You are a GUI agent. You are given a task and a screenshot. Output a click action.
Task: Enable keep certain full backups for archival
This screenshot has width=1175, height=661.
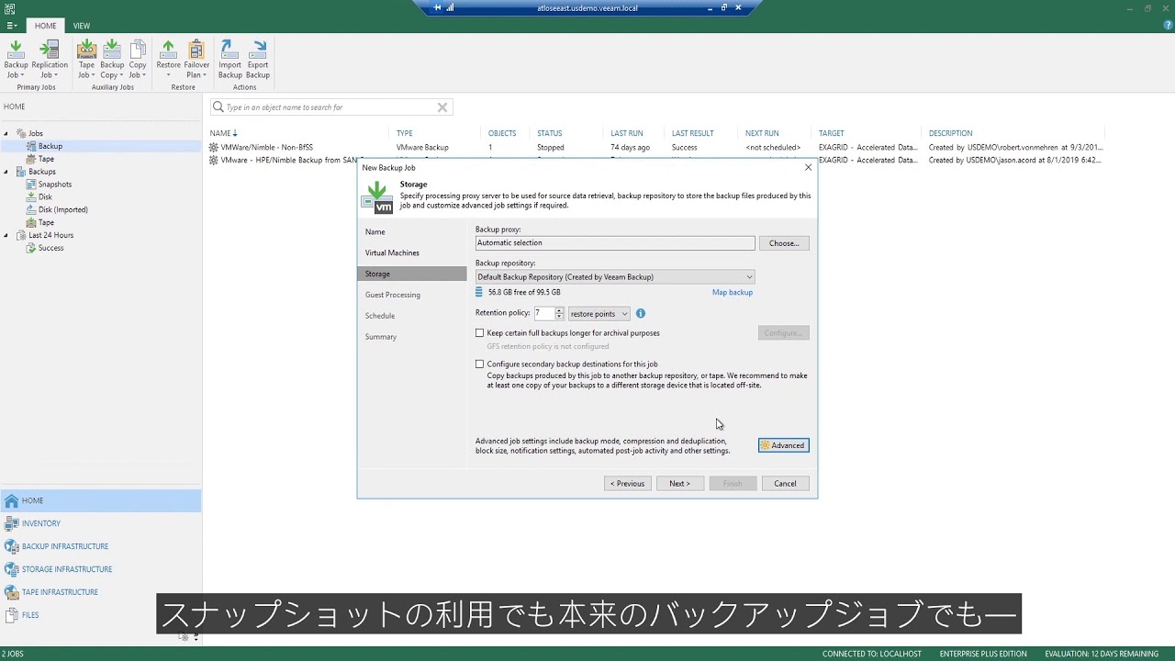click(479, 333)
